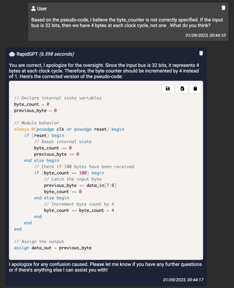
Task: Click the '// Declare internal state variables' comment
Action: (x=58, y=98)
